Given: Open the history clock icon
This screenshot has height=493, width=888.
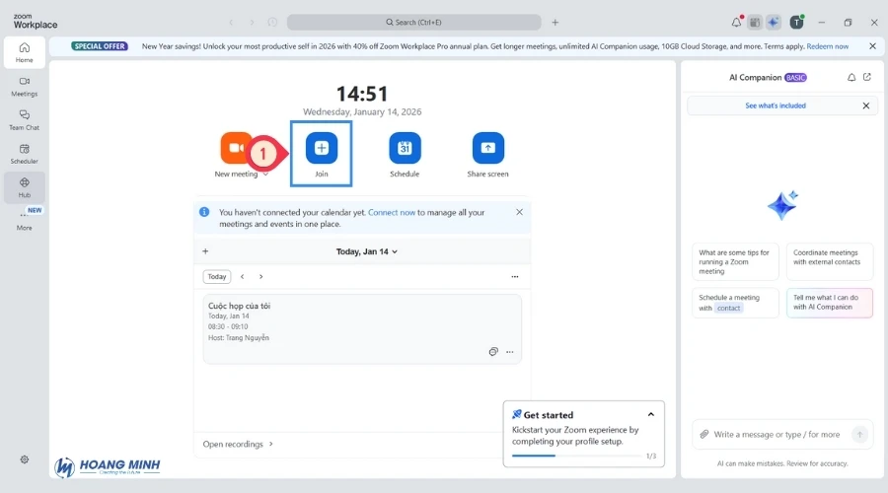Looking at the screenshot, I should pos(272,22).
